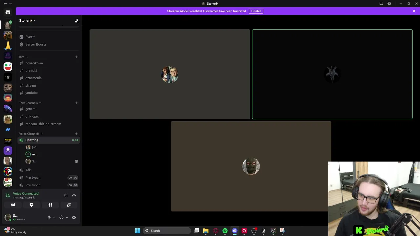Open the pravidlá text channel
Viewport: 420px width, 236px height.
(49, 70)
